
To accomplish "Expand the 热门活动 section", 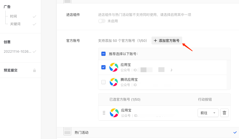I will 82,132.
